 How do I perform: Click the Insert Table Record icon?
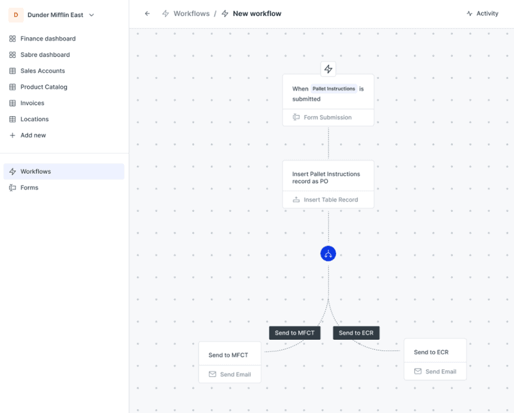(x=296, y=200)
